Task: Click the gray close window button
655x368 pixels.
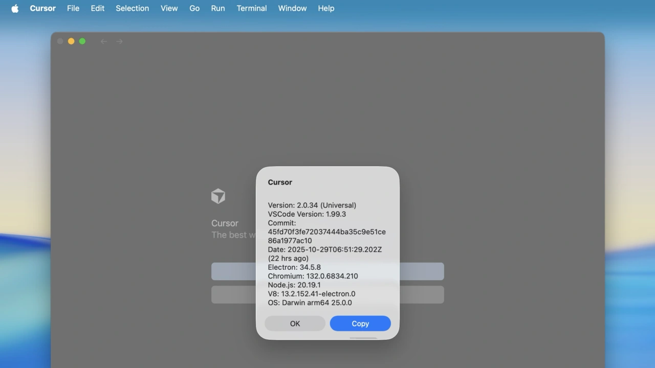Action: point(60,41)
